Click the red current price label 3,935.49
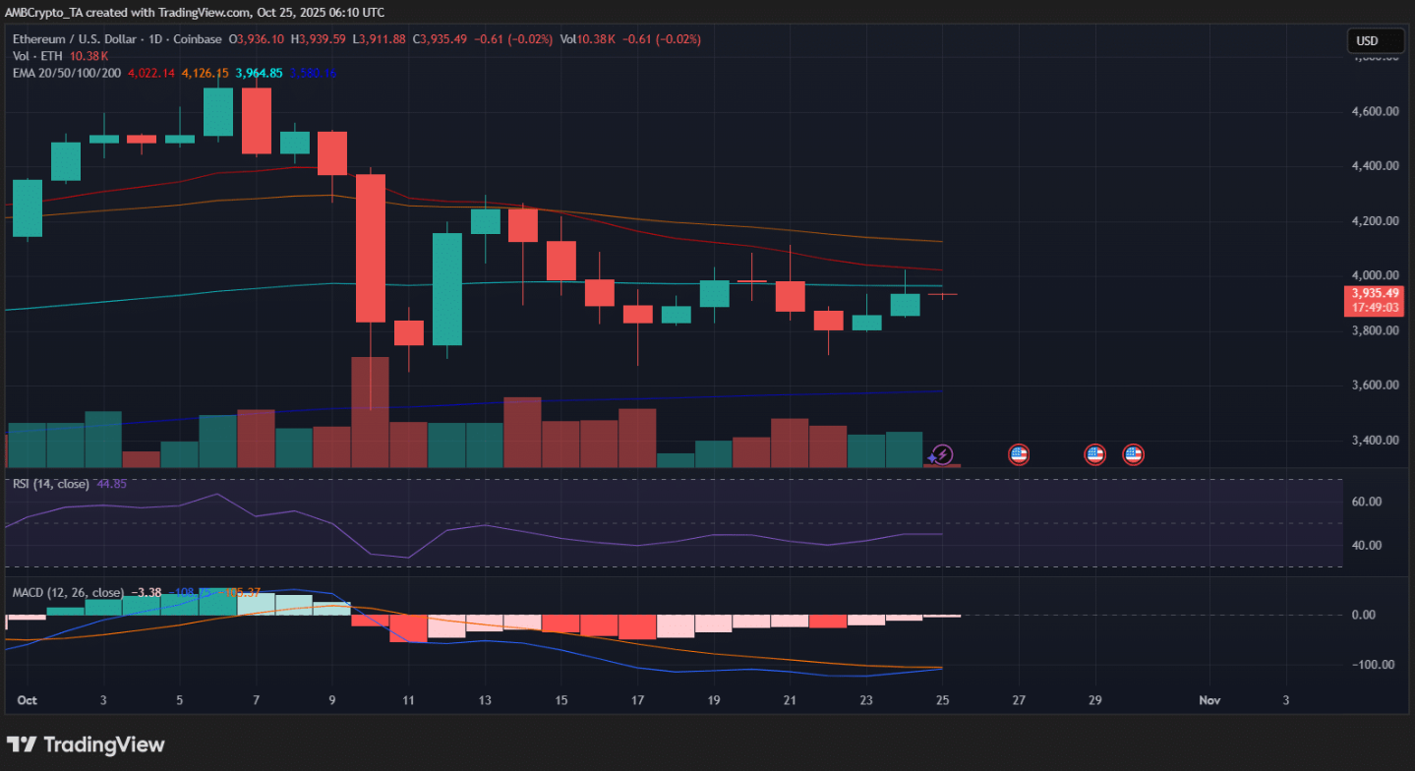The height and width of the screenshot is (771, 1415). click(1375, 293)
